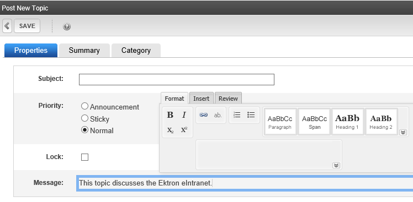
Task: Insert a bulleted list
Action: coord(251,115)
